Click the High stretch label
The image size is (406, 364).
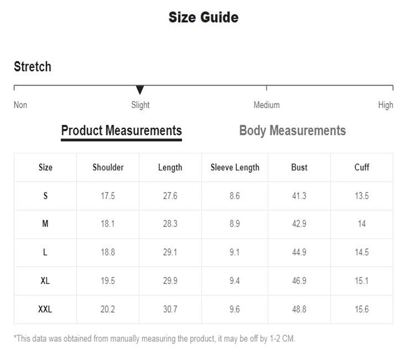385,105
